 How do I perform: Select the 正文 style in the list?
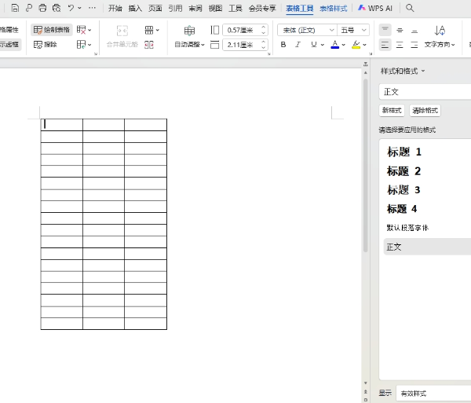(x=428, y=247)
